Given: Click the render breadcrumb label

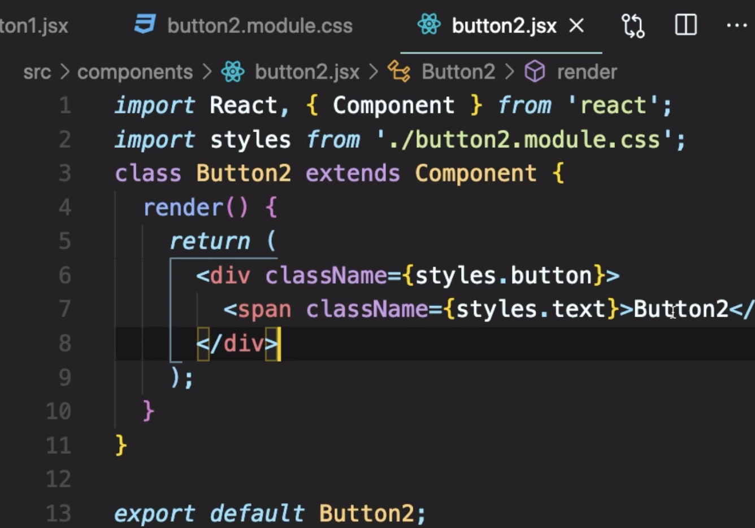Looking at the screenshot, I should pyautogui.click(x=587, y=72).
